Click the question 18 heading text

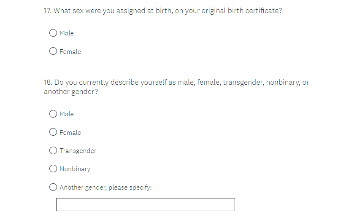pyautogui.click(x=176, y=83)
